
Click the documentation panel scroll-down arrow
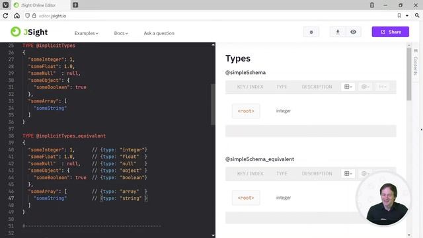pos(409,235)
